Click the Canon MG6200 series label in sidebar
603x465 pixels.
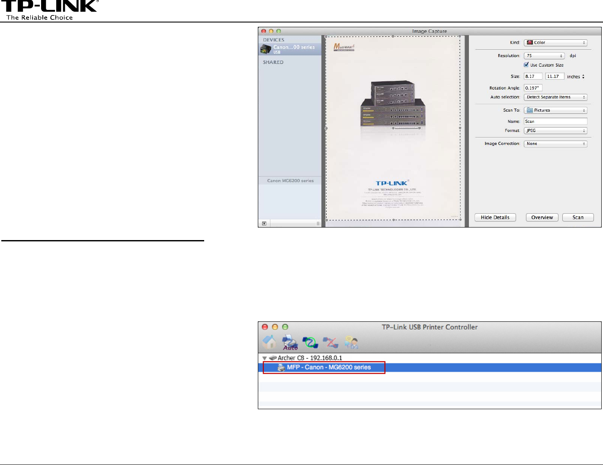290,181
